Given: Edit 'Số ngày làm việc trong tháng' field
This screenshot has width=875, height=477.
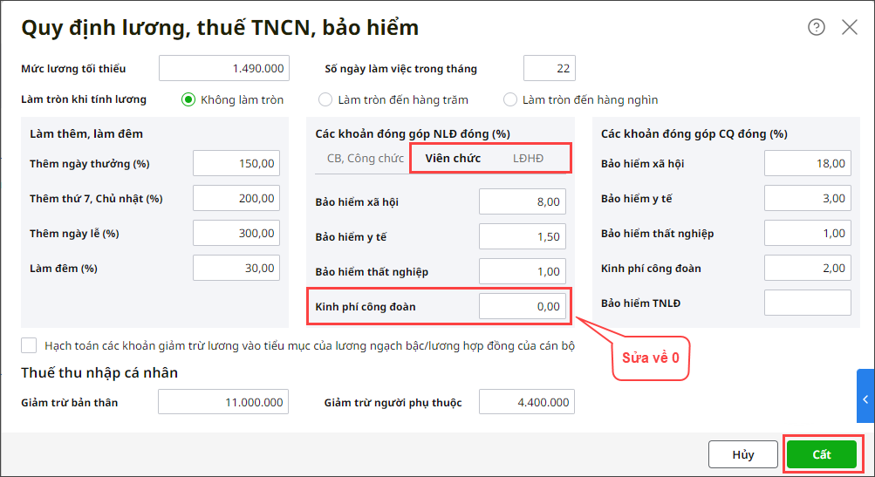Looking at the screenshot, I should [x=549, y=68].
